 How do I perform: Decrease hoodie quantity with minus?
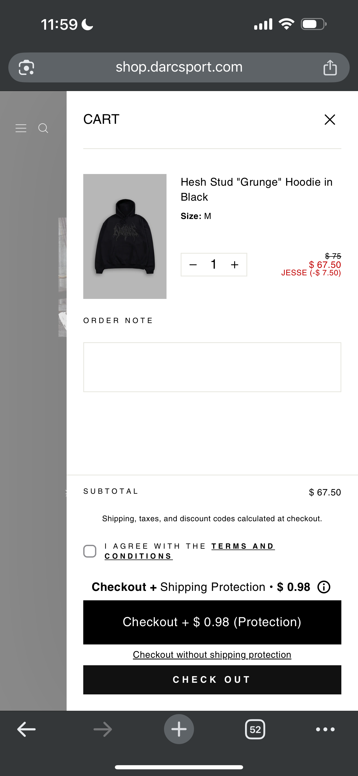193,265
